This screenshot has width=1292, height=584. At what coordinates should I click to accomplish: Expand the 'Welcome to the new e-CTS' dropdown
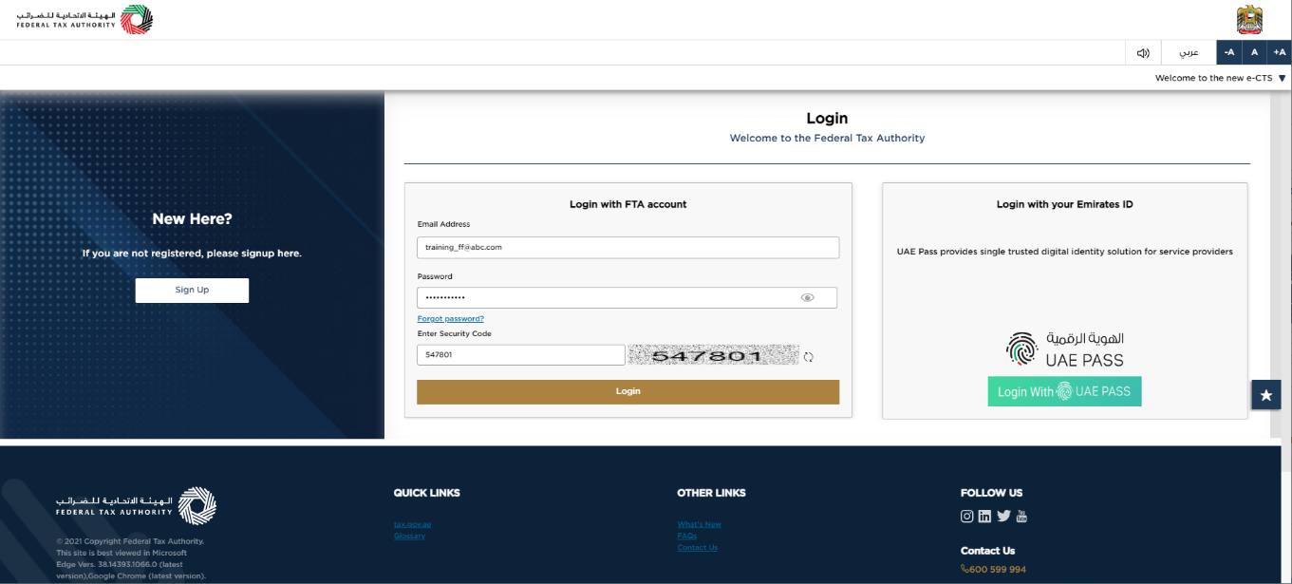(1221, 78)
